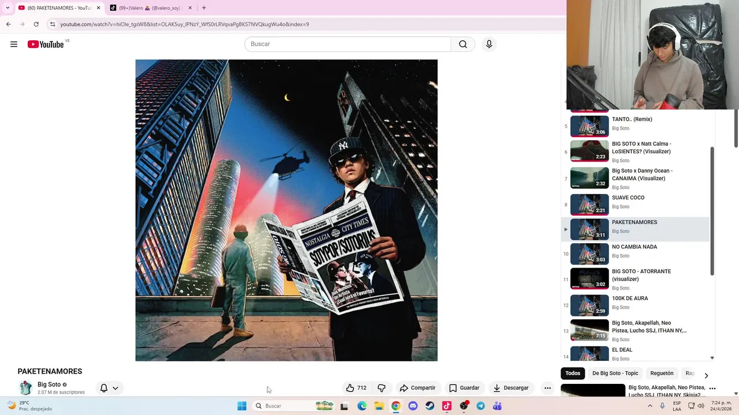Open options for the suggested Akapellah video
Viewport: 739px width, 415px height.
pos(712,388)
